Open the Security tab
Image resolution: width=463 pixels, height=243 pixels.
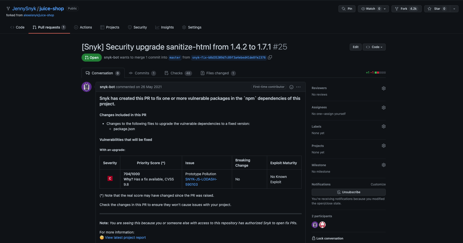pyautogui.click(x=137, y=27)
